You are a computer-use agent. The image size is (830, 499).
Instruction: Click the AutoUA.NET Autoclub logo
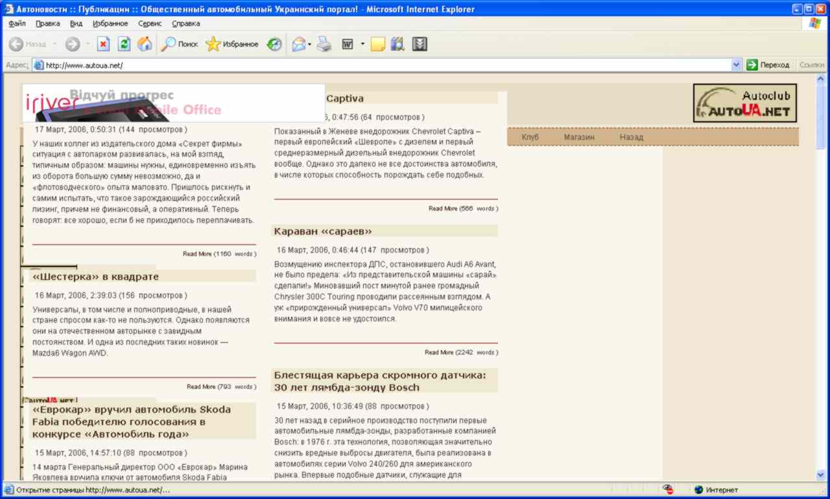click(744, 103)
